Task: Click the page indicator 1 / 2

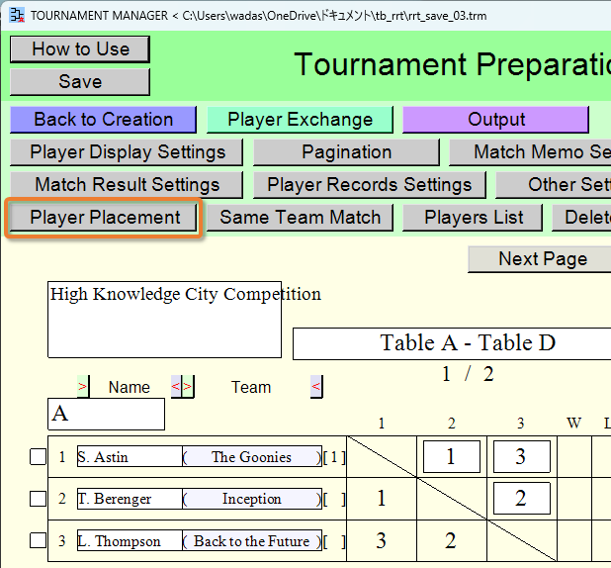Action: point(468,374)
